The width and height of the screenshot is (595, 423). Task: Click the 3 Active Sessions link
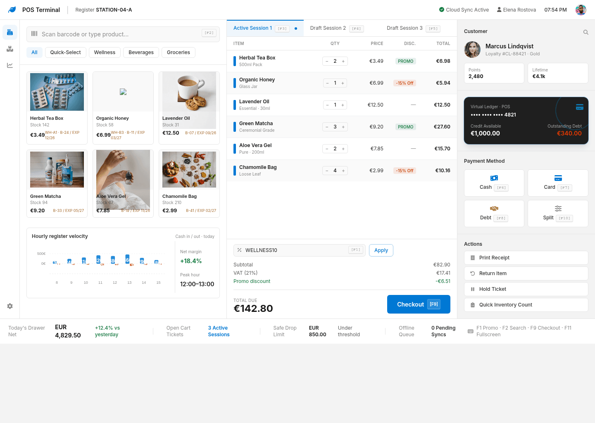pyautogui.click(x=219, y=331)
